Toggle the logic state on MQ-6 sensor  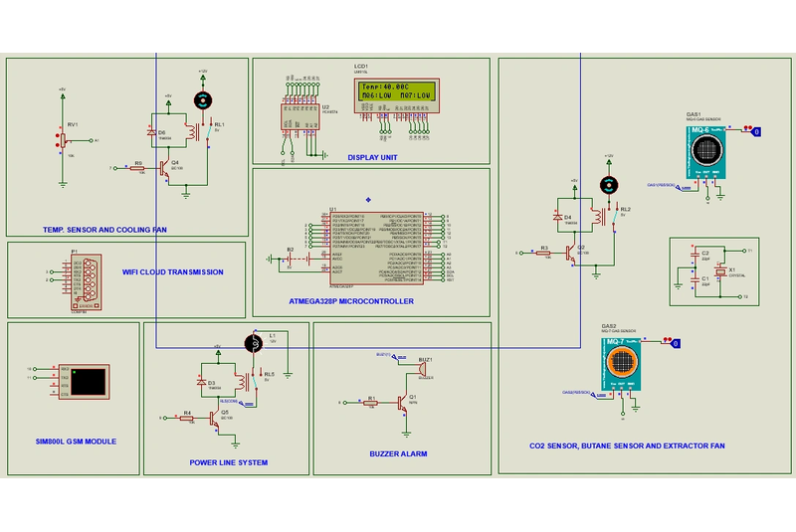coord(756,132)
